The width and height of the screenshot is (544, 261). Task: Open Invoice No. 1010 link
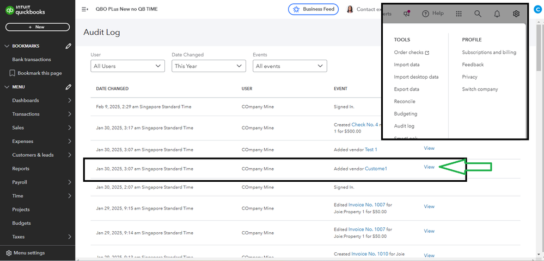click(370, 253)
